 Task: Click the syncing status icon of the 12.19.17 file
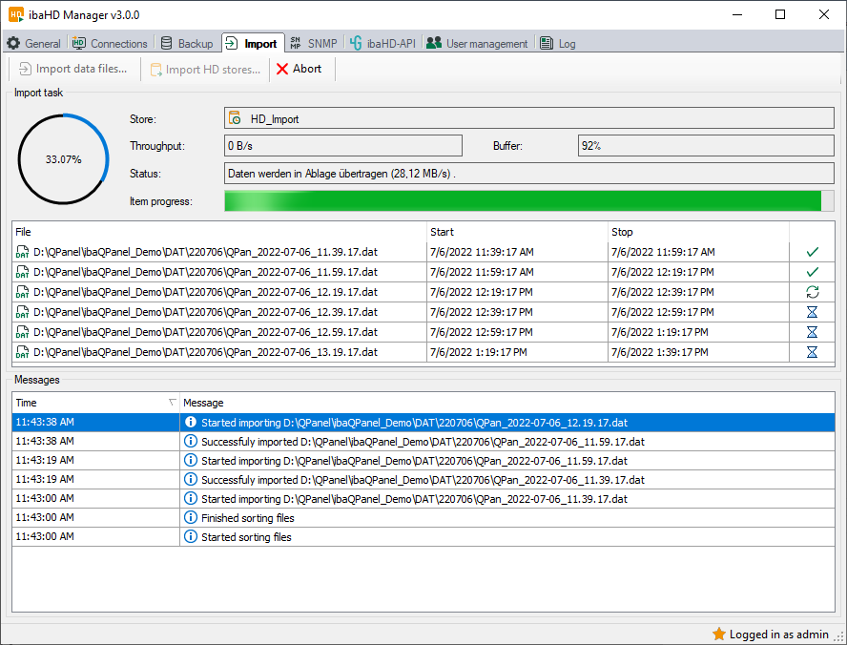(x=812, y=292)
